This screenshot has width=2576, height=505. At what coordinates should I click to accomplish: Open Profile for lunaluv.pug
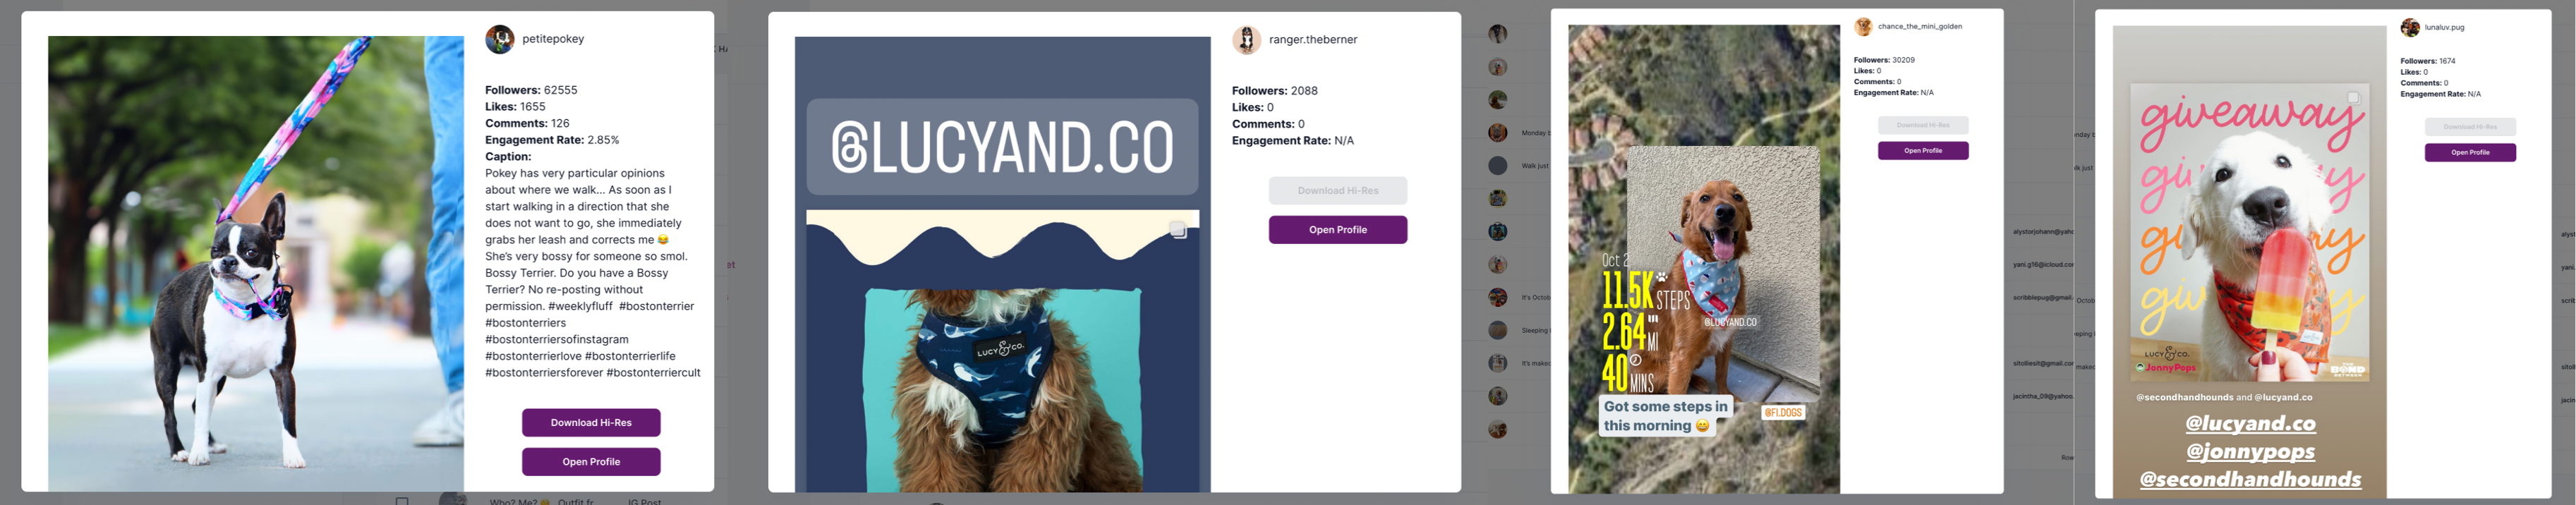[x=2470, y=153]
